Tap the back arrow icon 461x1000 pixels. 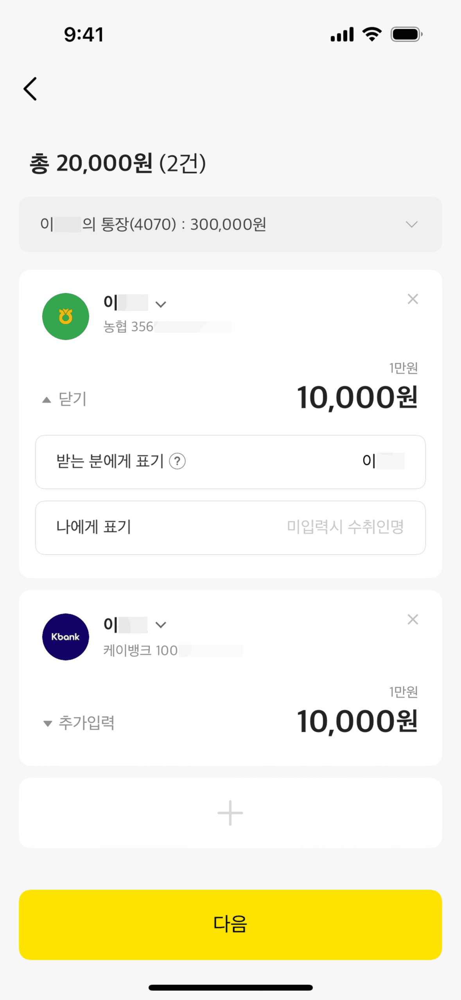click(30, 89)
